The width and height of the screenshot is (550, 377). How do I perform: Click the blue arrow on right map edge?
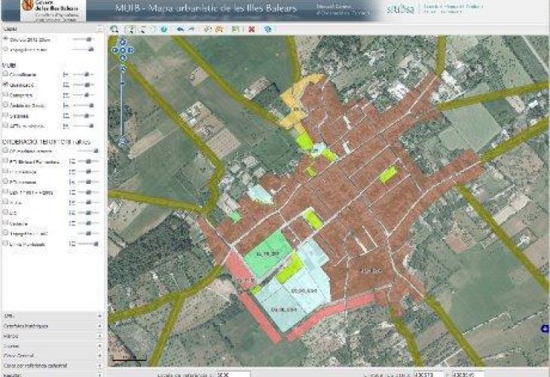click(545, 328)
